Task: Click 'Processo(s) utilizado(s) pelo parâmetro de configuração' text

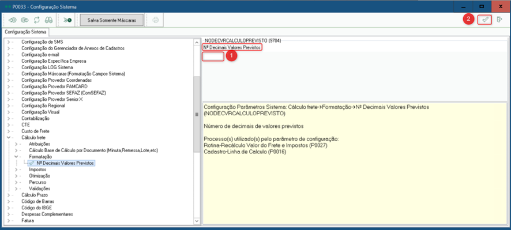Action: pyautogui.click(x=272, y=139)
